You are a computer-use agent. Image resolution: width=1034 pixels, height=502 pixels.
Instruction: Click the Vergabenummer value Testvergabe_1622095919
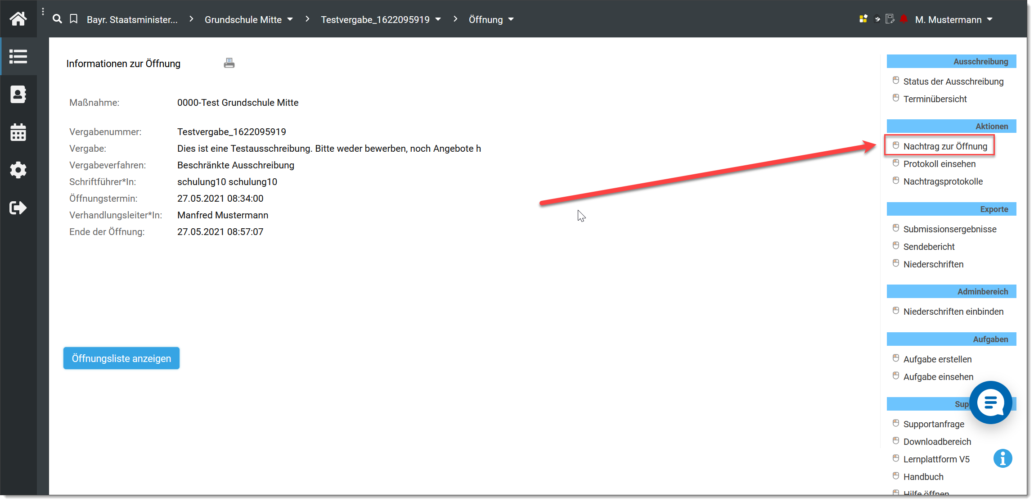pos(232,132)
